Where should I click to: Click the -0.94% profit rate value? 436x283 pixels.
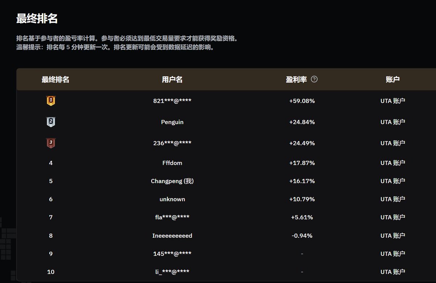pyautogui.click(x=302, y=235)
